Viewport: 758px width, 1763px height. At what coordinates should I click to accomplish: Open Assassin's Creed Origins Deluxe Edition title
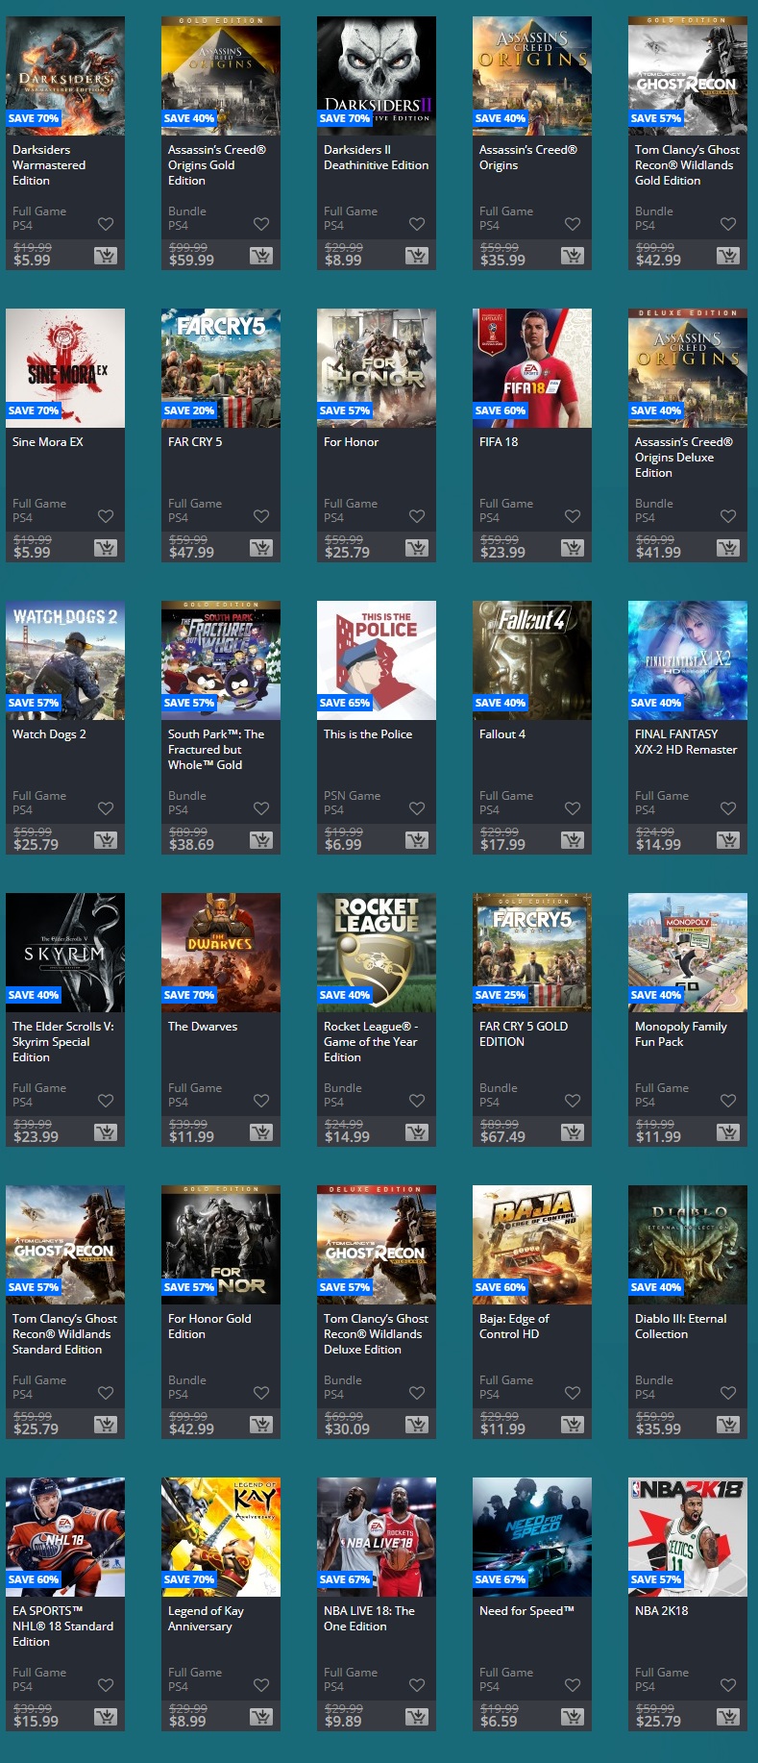tap(683, 458)
